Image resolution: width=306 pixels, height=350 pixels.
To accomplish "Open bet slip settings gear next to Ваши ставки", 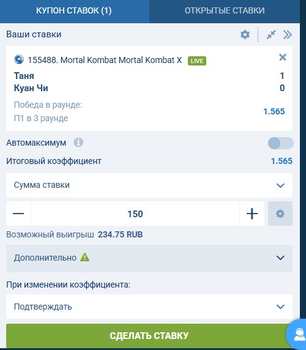I will 245,35.
